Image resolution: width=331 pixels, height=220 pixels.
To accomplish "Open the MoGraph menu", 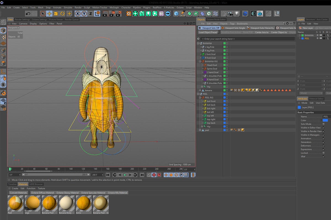I will pos(114,8).
